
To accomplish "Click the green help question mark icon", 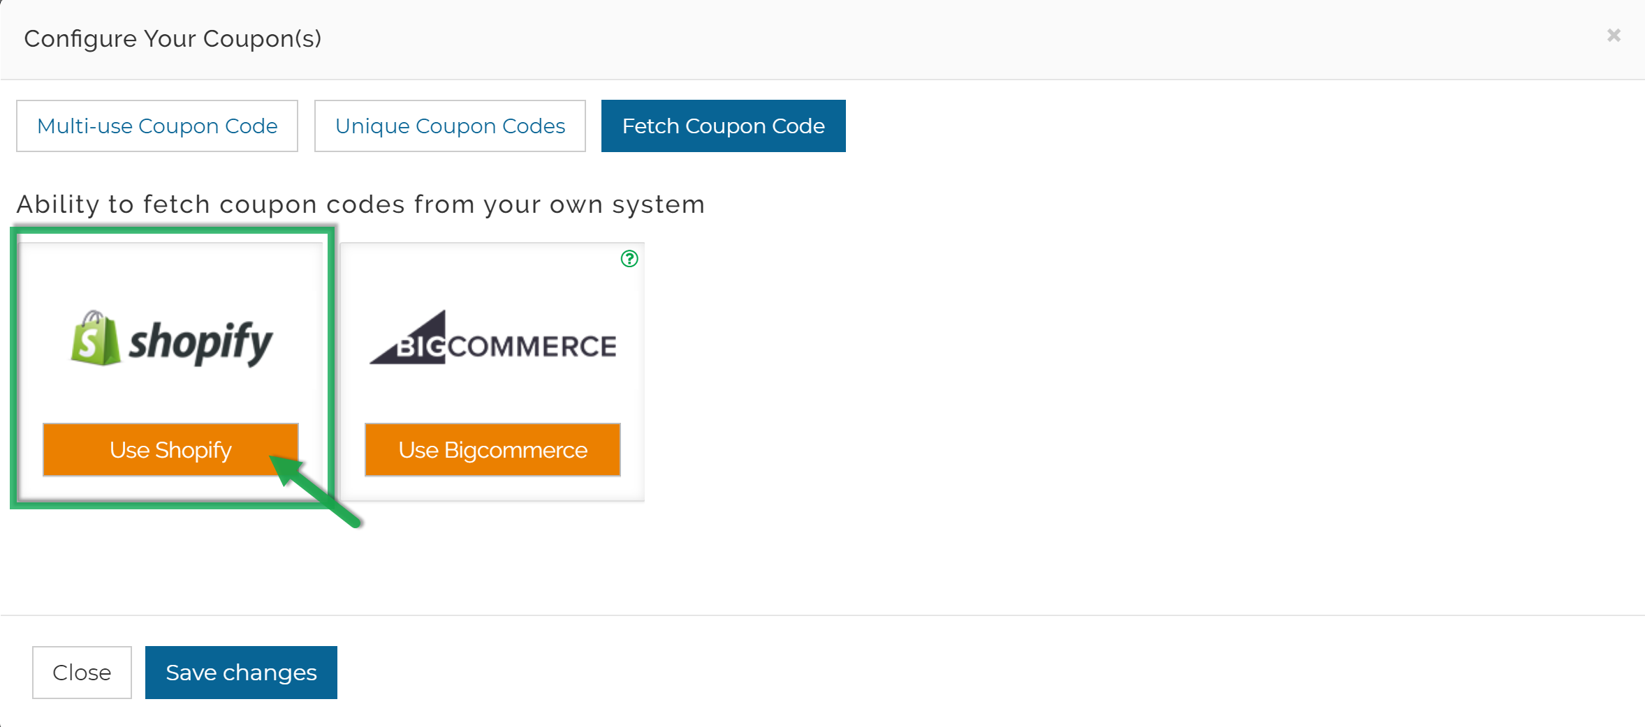I will 629,259.
